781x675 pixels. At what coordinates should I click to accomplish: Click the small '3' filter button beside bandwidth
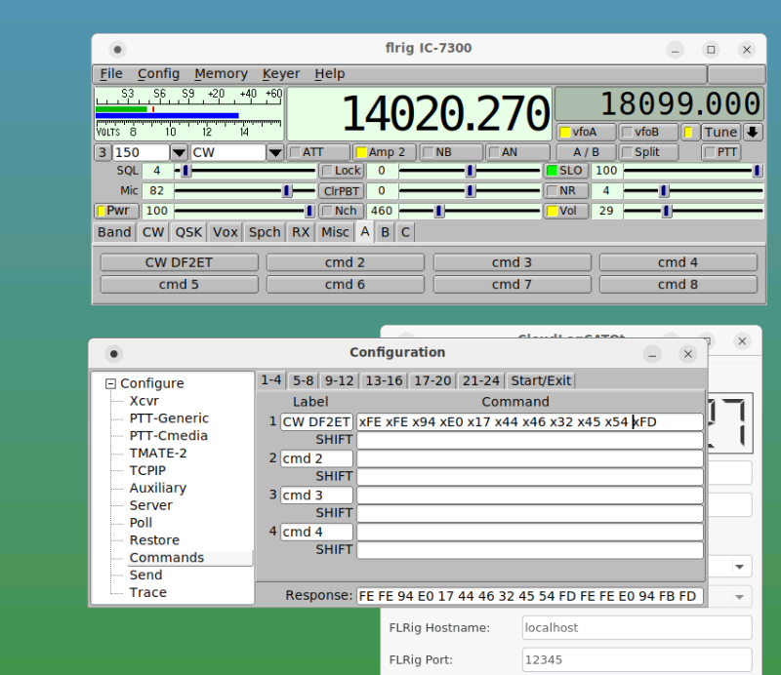coord(103,152)
